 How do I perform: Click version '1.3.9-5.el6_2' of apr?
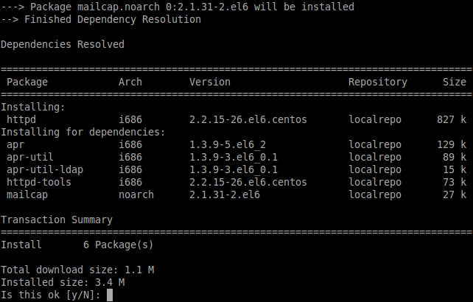(228, 145)
